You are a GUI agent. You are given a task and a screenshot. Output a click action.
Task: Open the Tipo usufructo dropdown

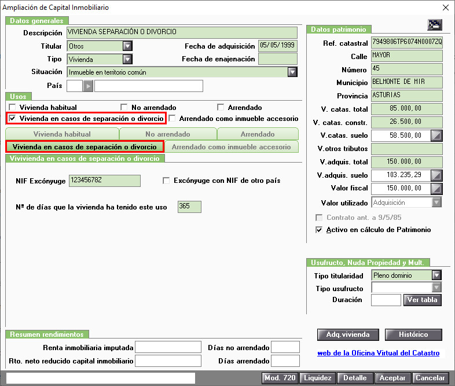436,288
